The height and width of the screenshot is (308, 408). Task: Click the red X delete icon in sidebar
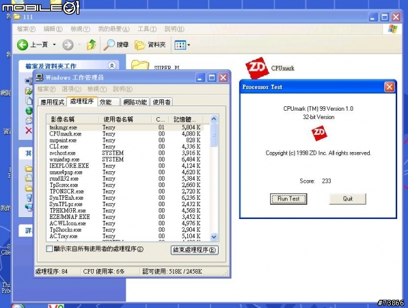pos(29,130)
